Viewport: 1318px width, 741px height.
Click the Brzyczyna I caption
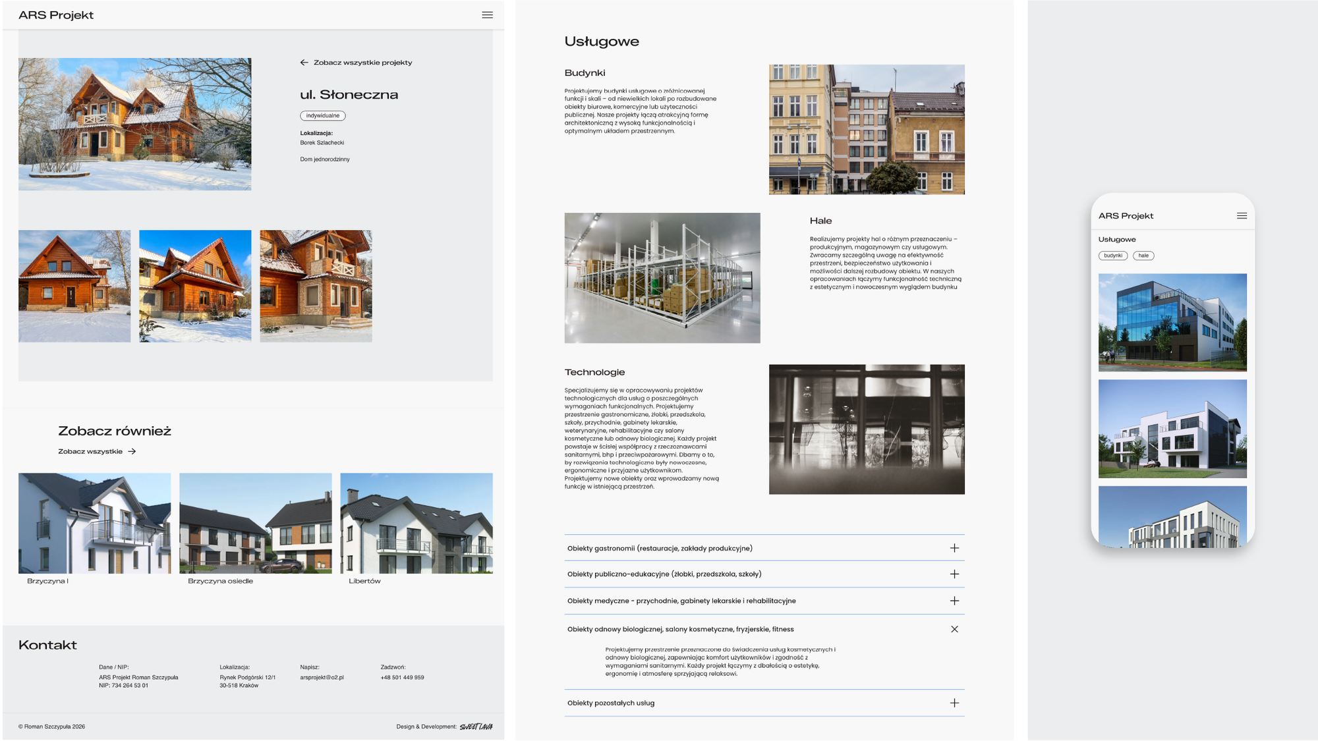(x=47, y=581)
